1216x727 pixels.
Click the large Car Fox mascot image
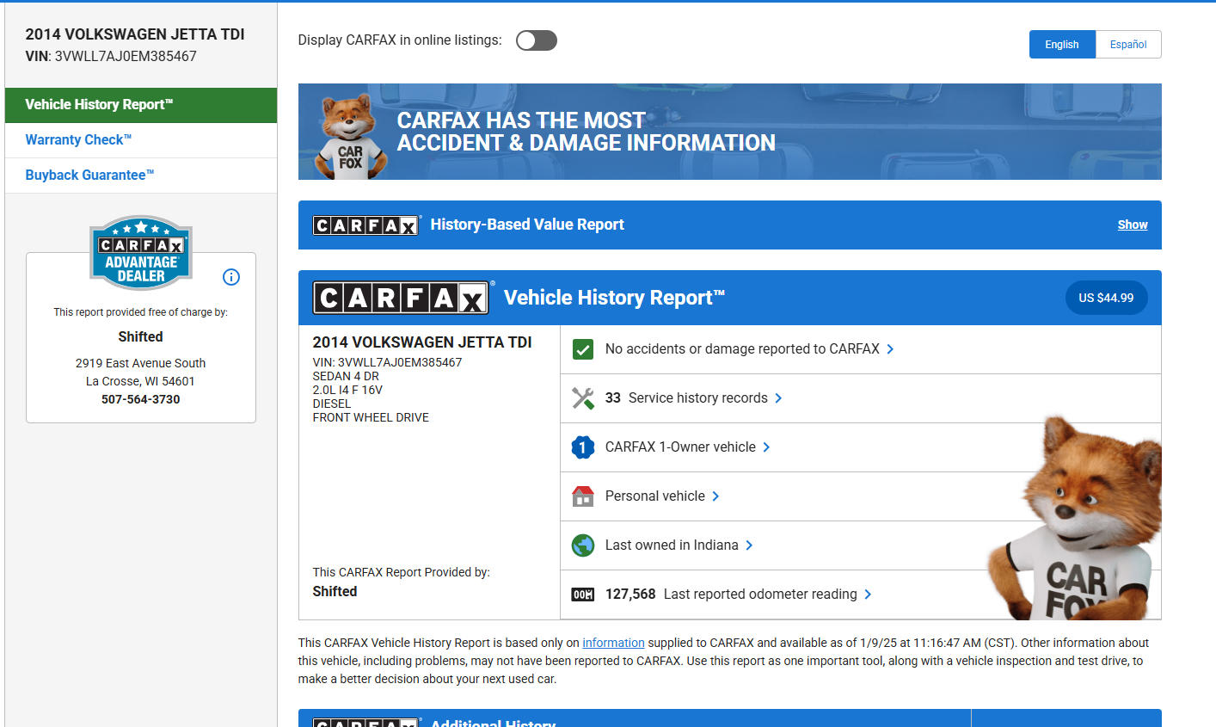[x=1075, y=518]
